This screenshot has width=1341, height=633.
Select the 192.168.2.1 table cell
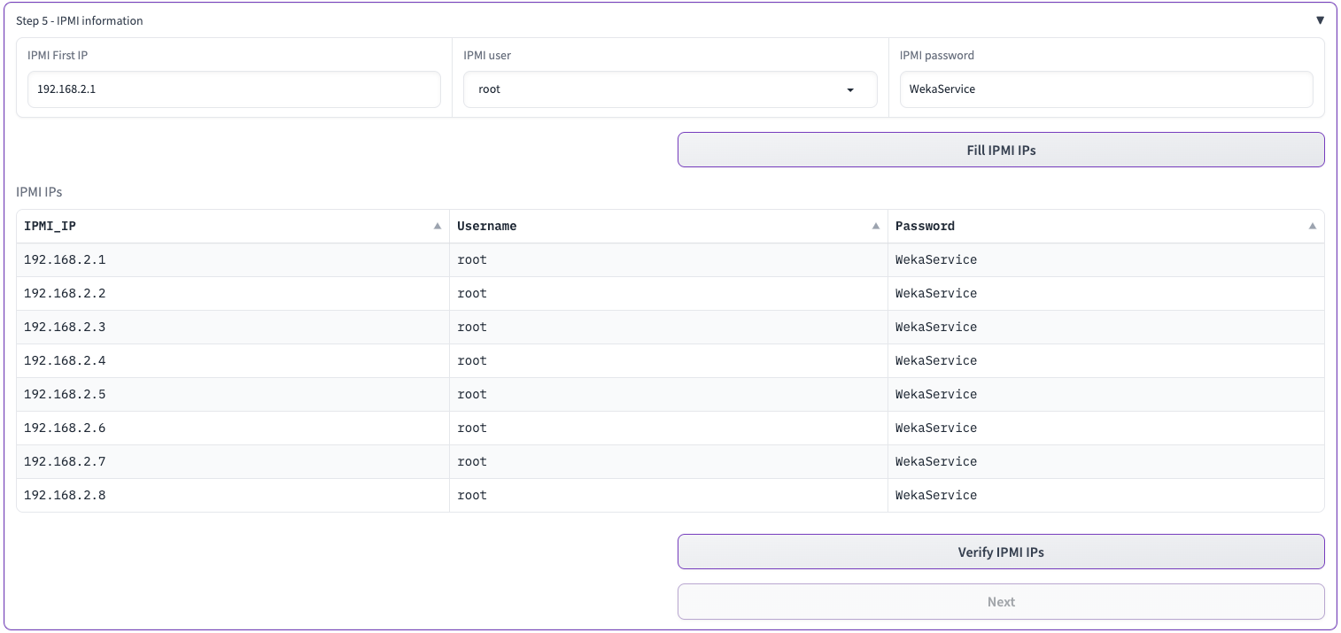(x=65, y=260)
